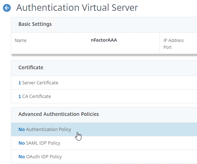Image resolution: width=197 pixels, height=164 pixels.
Task: Open the CA Certificate binding
Action: click(104, 97)
